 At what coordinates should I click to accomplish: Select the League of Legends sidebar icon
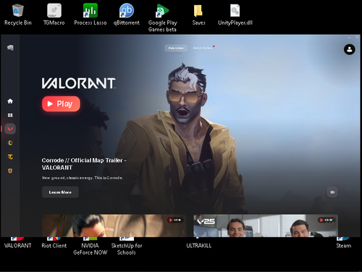[x=10, y=143]
